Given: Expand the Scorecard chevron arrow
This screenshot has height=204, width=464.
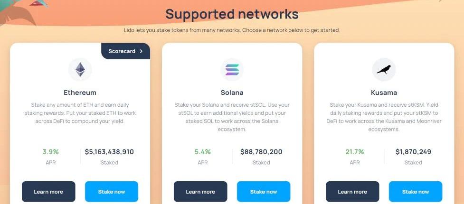Looking at the screenshot, I should coord(141,51).
